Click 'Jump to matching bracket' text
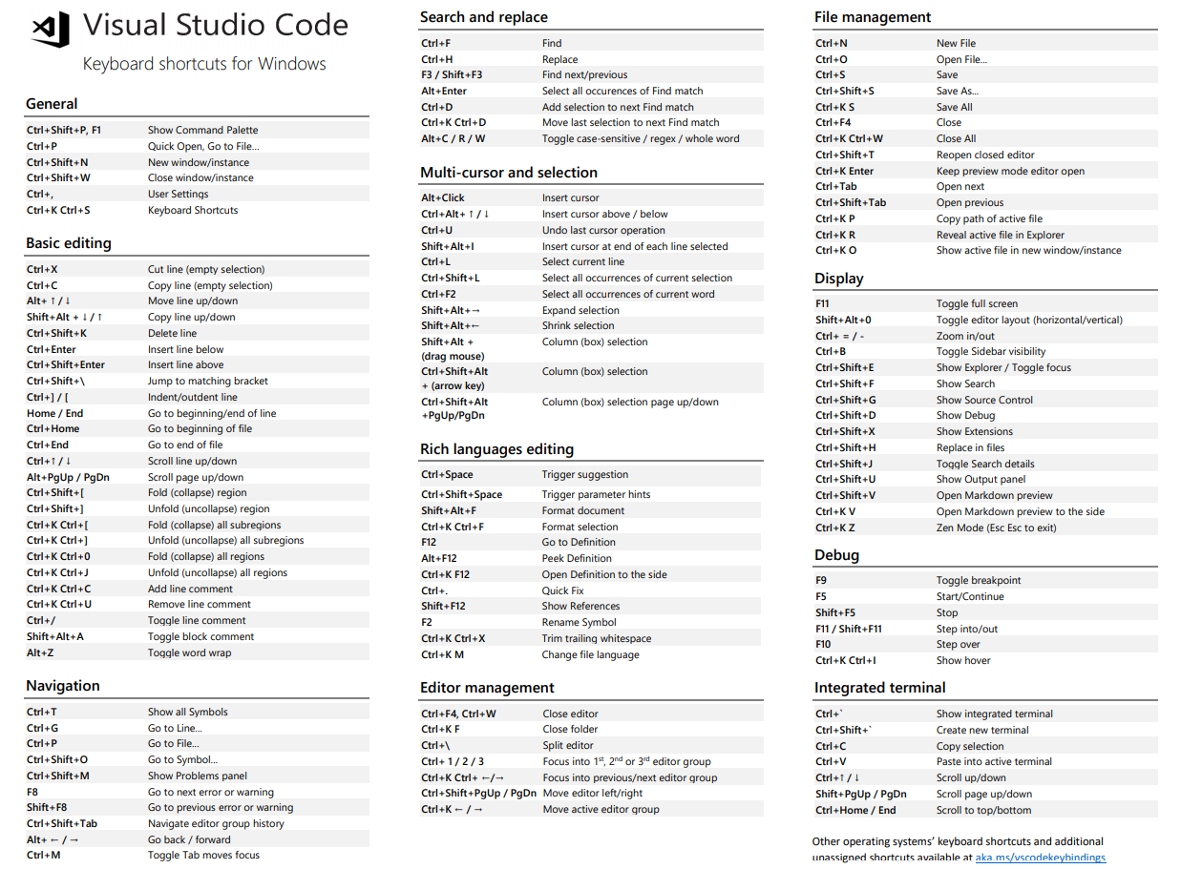This screenshot has height=869, width=1181. point(208,381)
